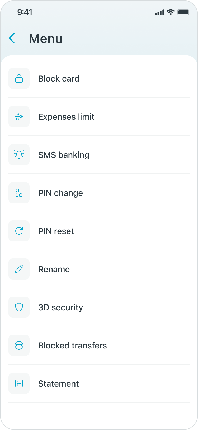Select Expenses limit from the menu
The height and width of the screenshot is (430, 198).
point(66,117)
